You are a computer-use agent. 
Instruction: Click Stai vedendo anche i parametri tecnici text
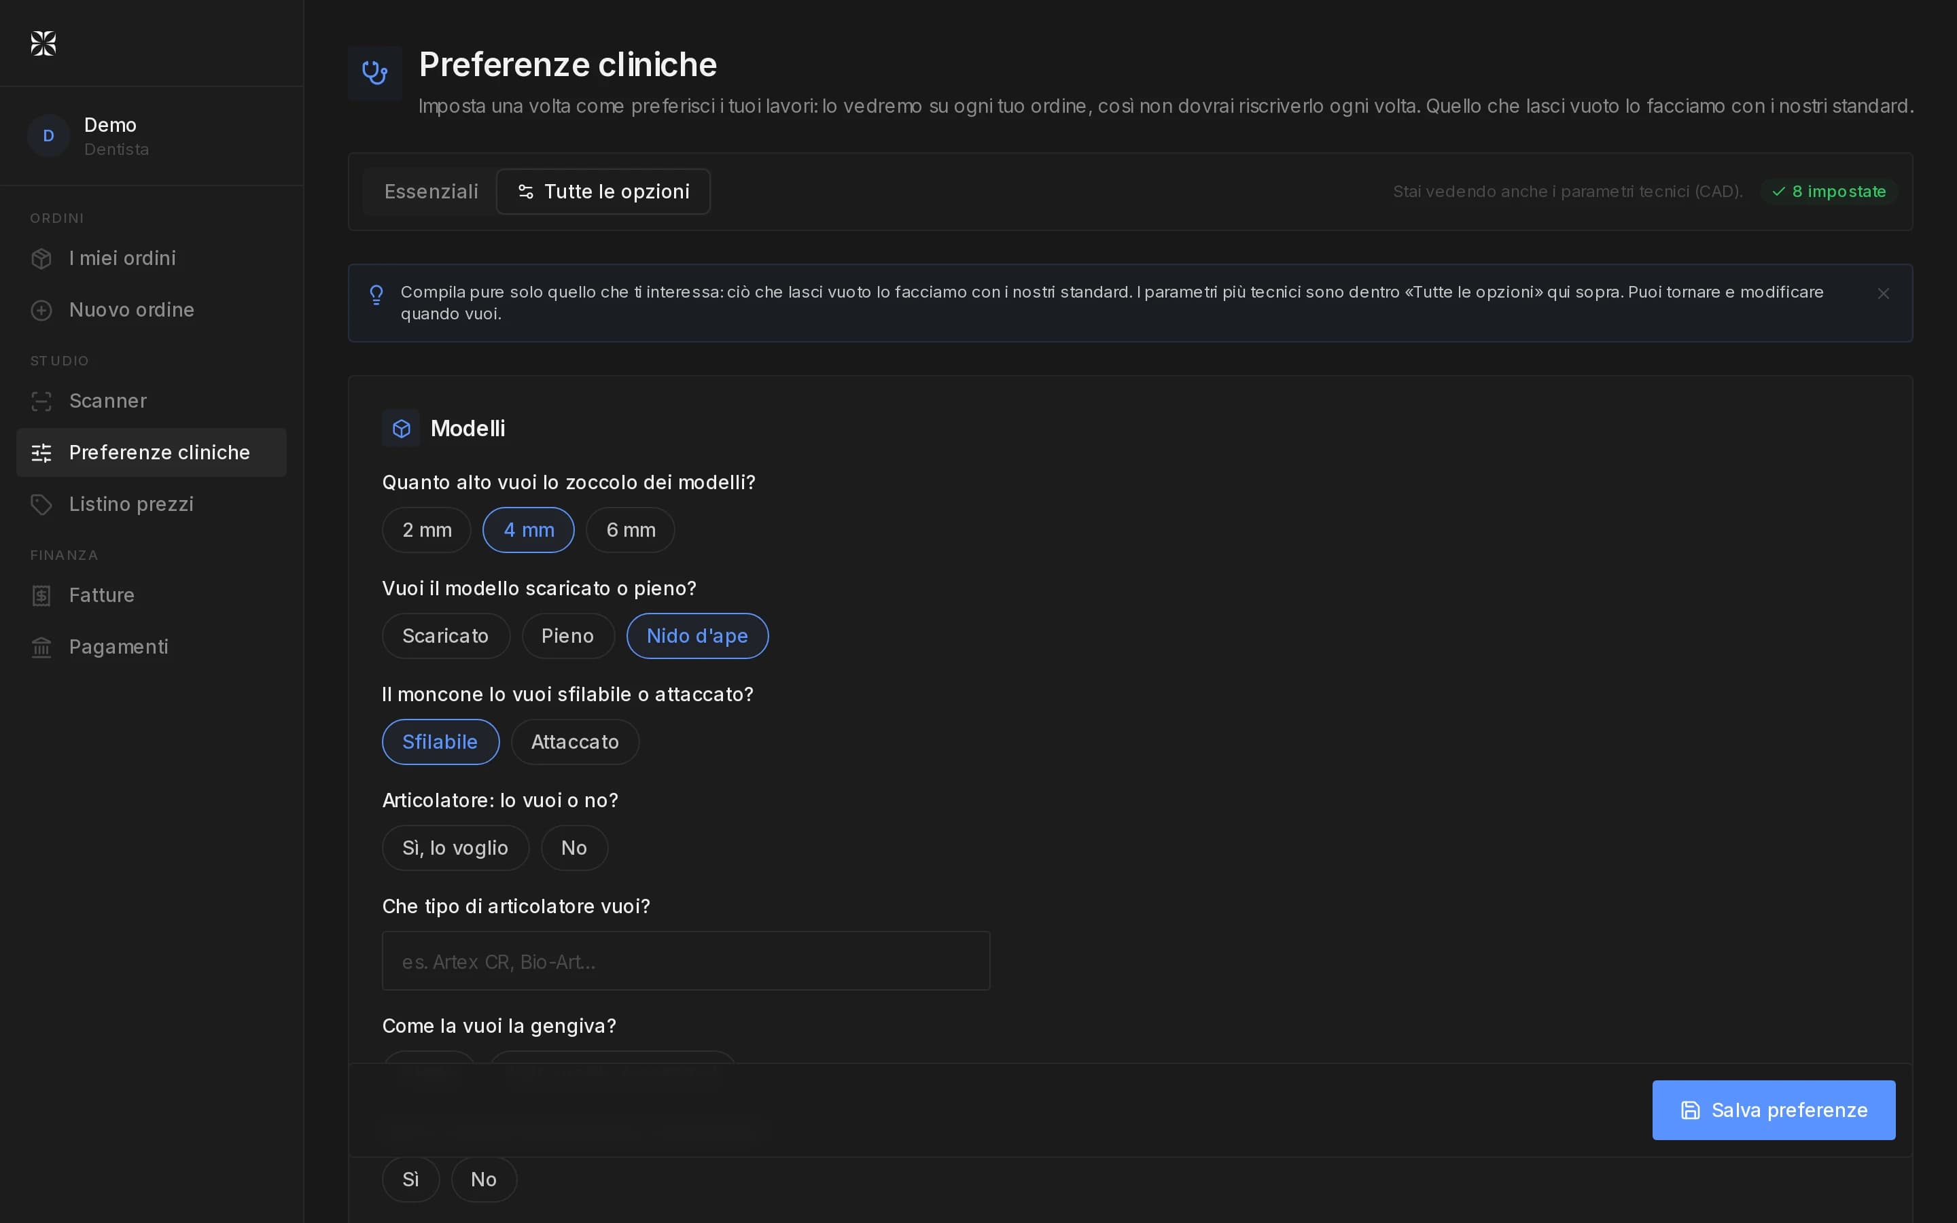click(x=1567, y=192)
